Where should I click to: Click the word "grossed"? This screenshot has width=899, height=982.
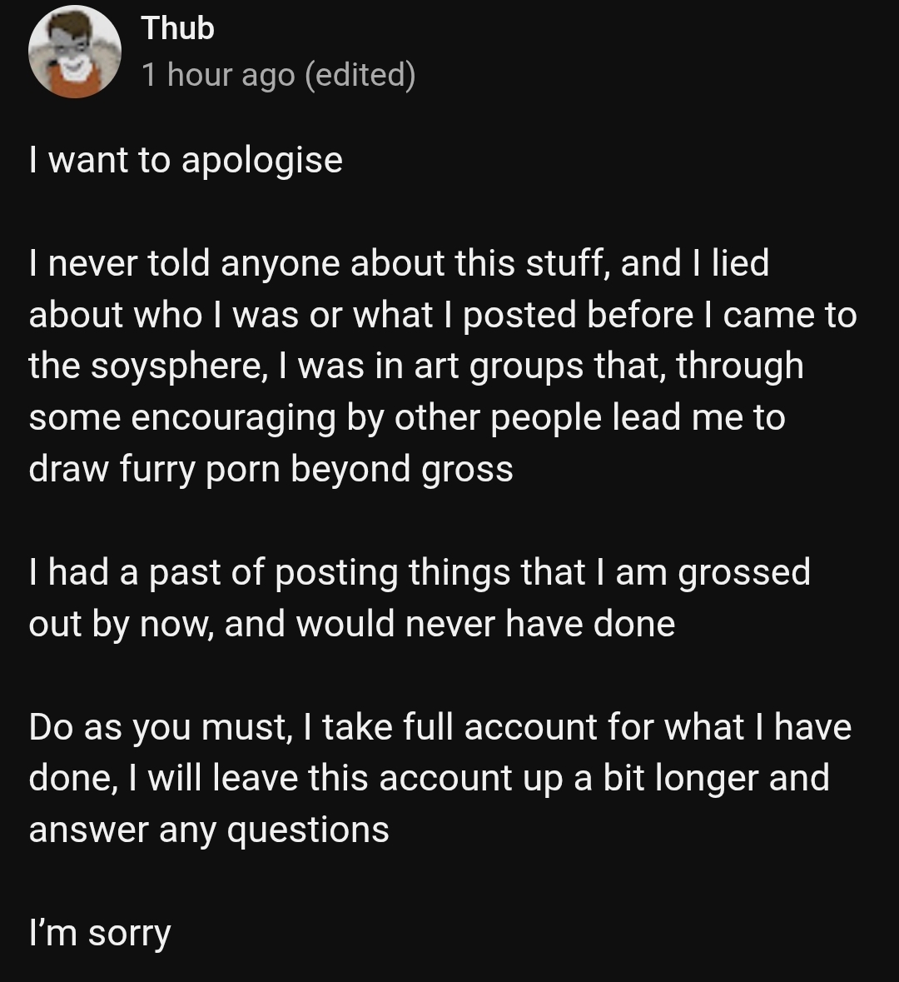(744, 572)
